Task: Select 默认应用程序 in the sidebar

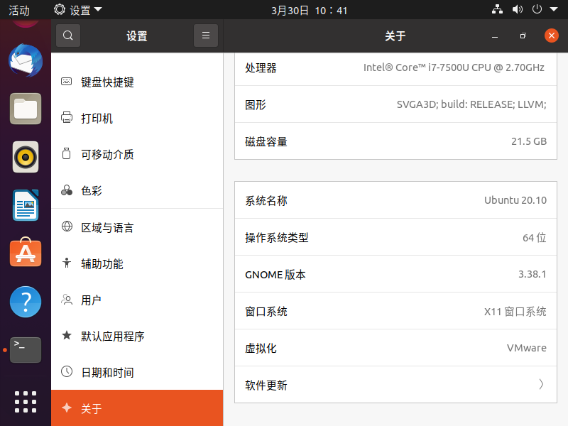Action: click(x=137, y=336)
